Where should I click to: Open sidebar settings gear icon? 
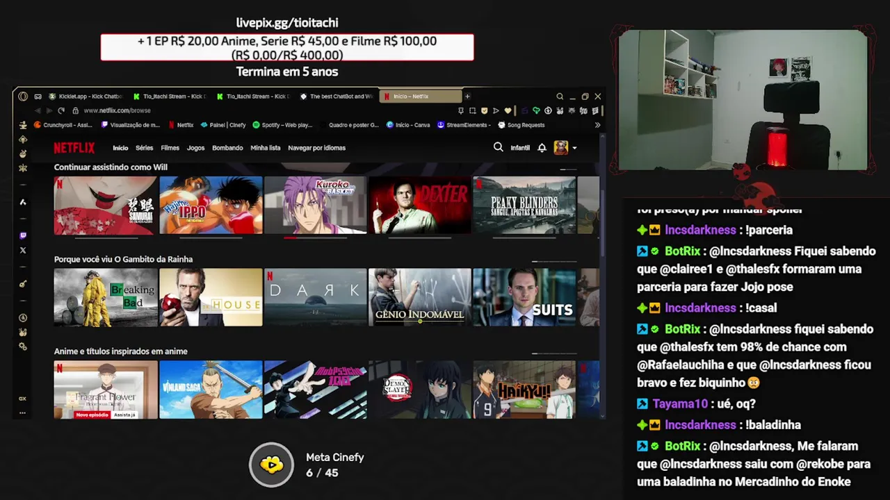click(x=23, y=346)
